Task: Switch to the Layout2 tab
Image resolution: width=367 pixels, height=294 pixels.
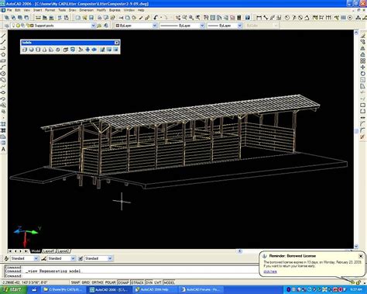Action: pos(63,251)
